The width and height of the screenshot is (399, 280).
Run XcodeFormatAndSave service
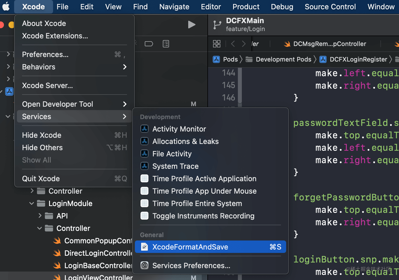211,247
